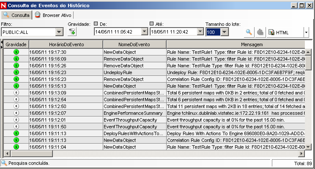Sort by NomeDoEvento column header
Viewport: 315px width, 169px height.
(134, 44)
